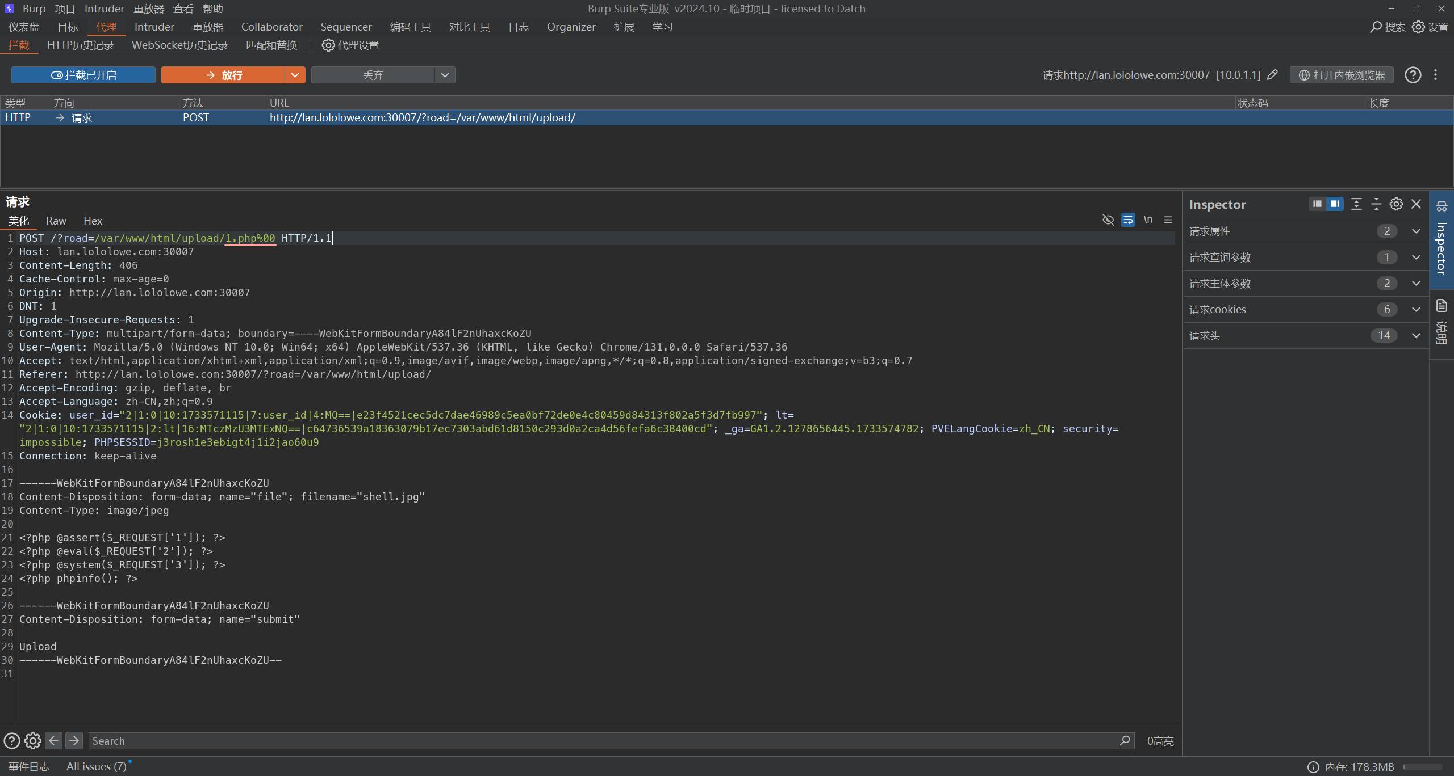Open the Organizer tab
Viewport: 1454px width, 776px height.
pos(571,27)
